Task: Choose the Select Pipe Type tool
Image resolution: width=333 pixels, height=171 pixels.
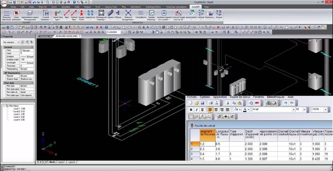Action: (57, 15)
